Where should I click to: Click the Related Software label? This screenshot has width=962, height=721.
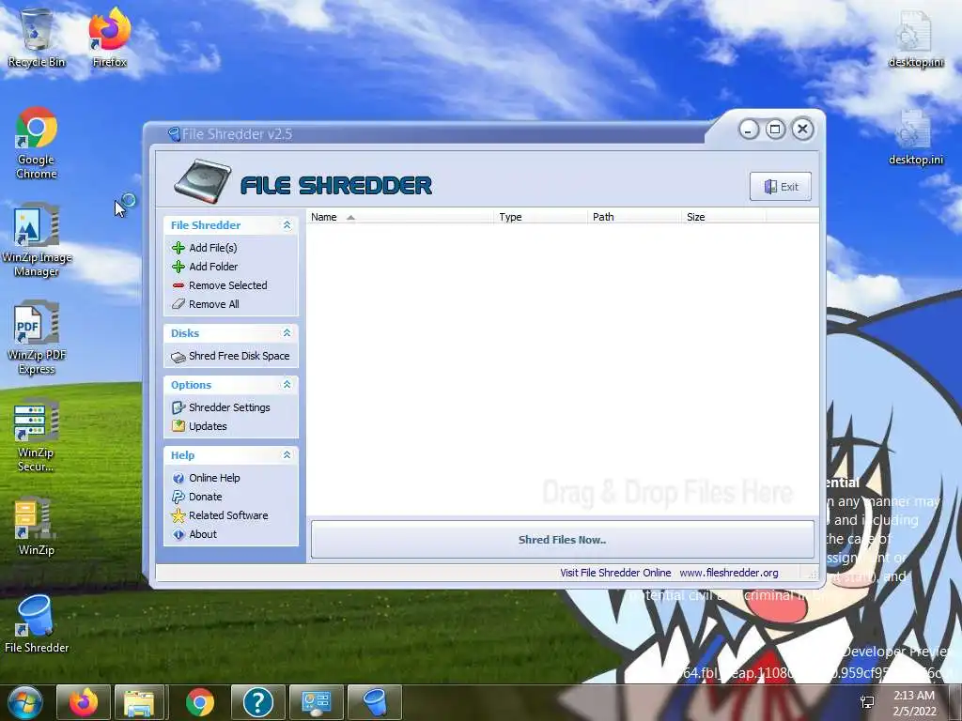point(228,515)
